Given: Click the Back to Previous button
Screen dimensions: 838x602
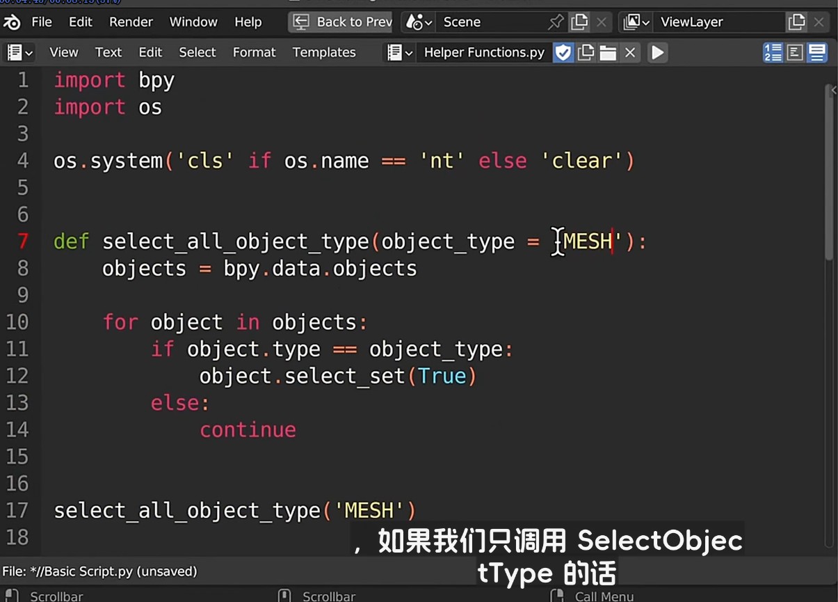Looking at the screenshot, I should (x=341, y=22).
